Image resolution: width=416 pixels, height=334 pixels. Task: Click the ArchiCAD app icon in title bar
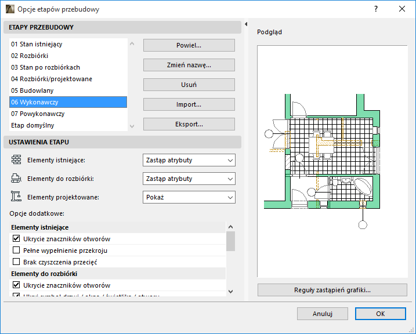[x=10, y=9]
